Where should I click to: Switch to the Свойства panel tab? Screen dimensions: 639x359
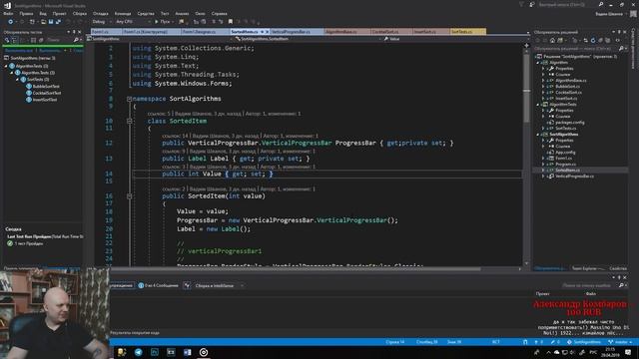click(x=618, y=268)
